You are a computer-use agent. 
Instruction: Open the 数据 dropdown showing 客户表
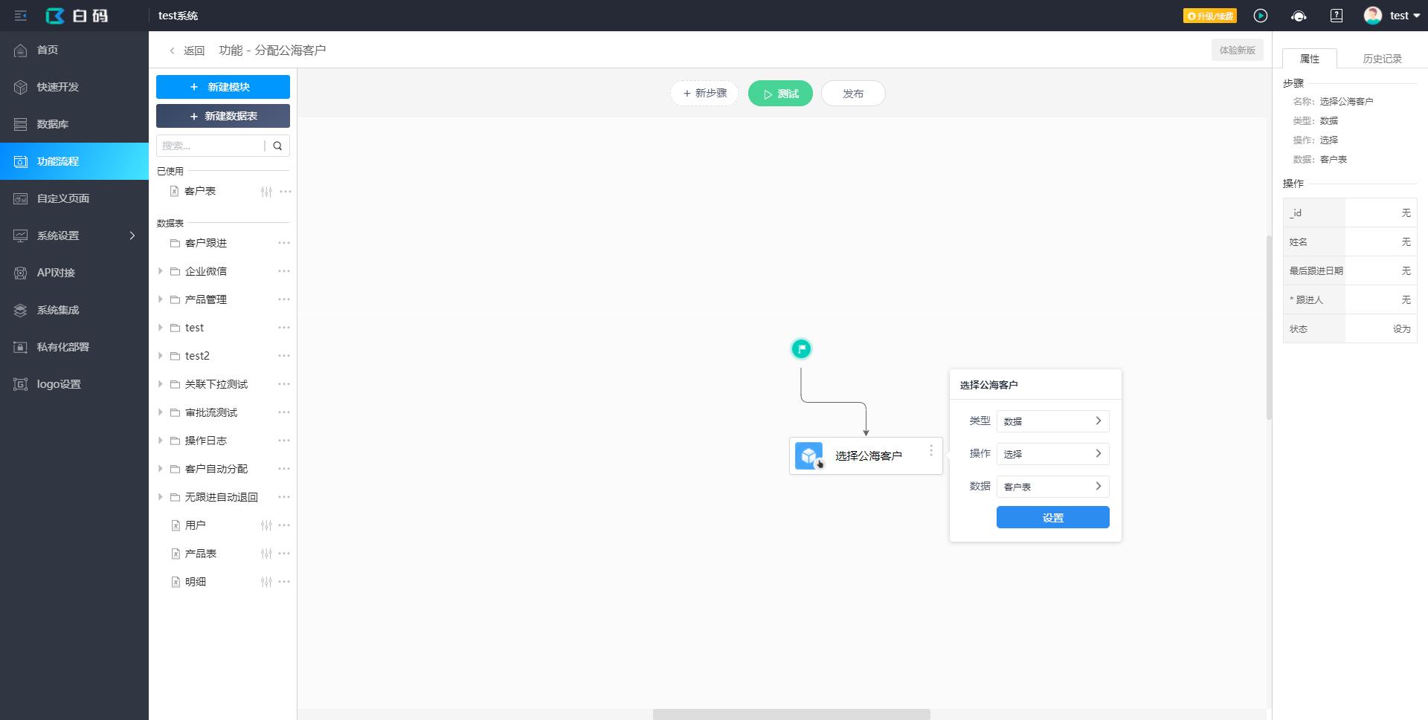[1053, 487]
